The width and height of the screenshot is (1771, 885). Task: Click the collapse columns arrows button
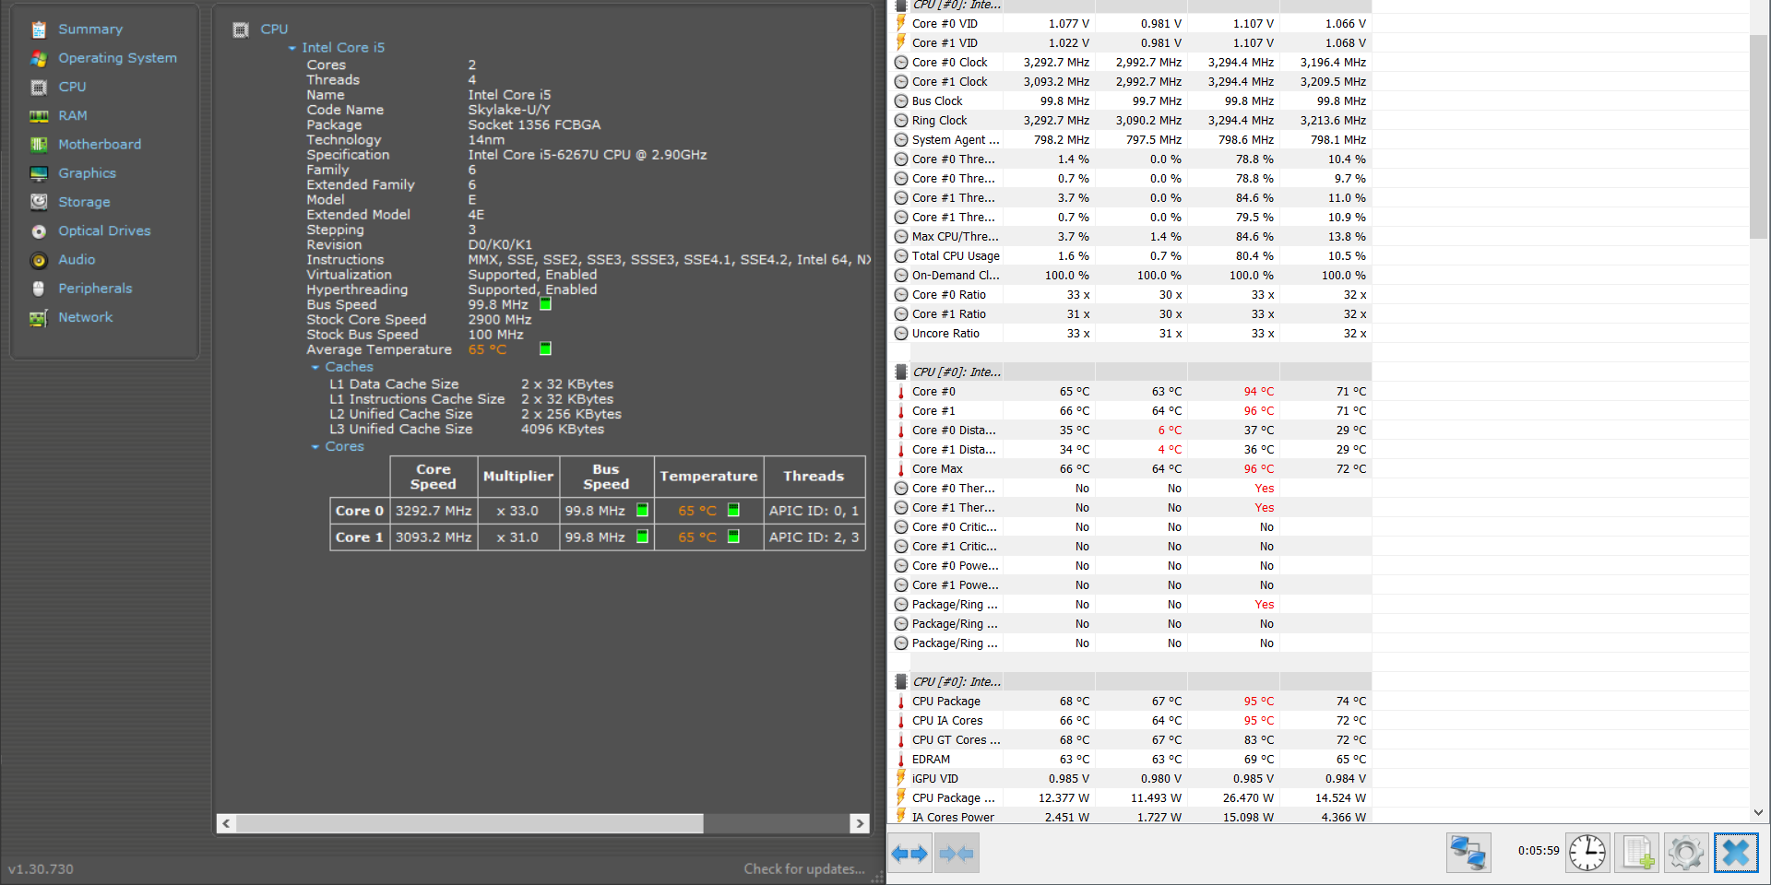pyautogui.click(x=957, y=853)
